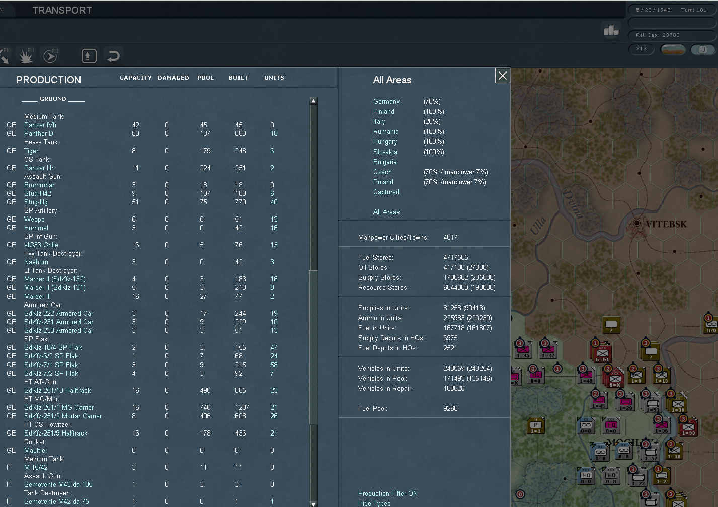Toggle the 0 counter pill in top bar
The width and height of the screenshot is (718, 507).
pos(703,49)
